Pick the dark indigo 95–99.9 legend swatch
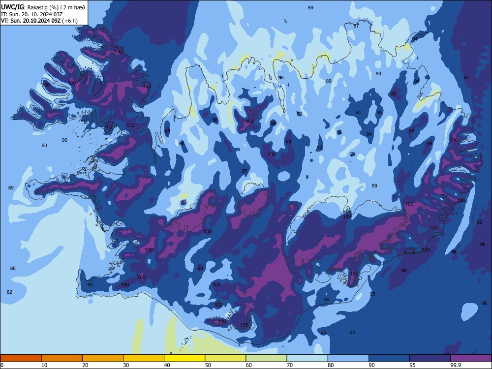Image resolution: width=492 pixels, height=369 pixels. click(x=430, y=358)
